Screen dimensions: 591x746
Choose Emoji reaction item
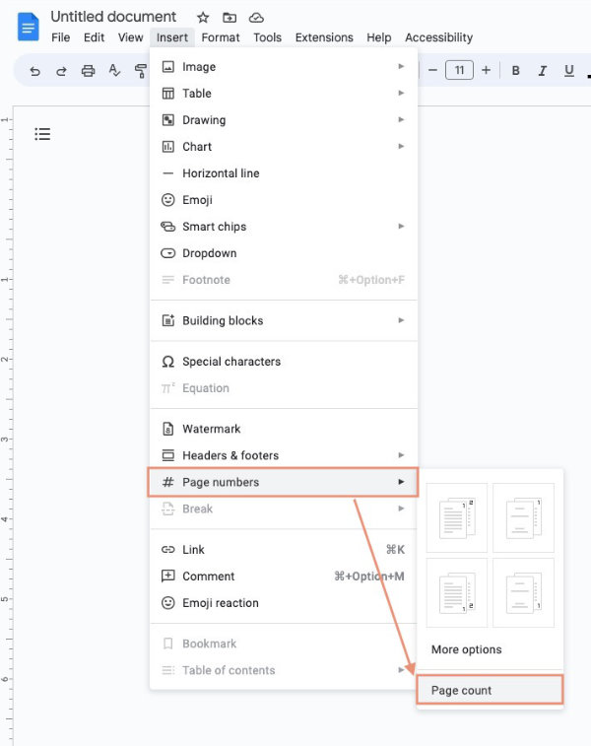(284, 603)
